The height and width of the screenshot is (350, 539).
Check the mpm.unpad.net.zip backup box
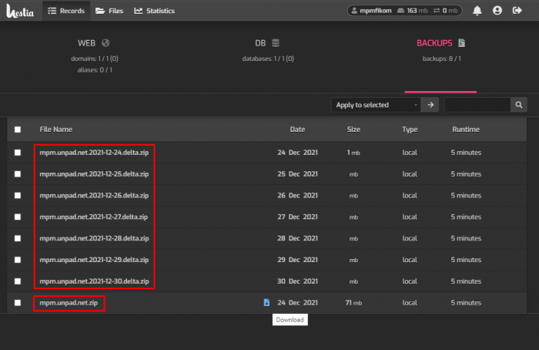coord(18,303)
